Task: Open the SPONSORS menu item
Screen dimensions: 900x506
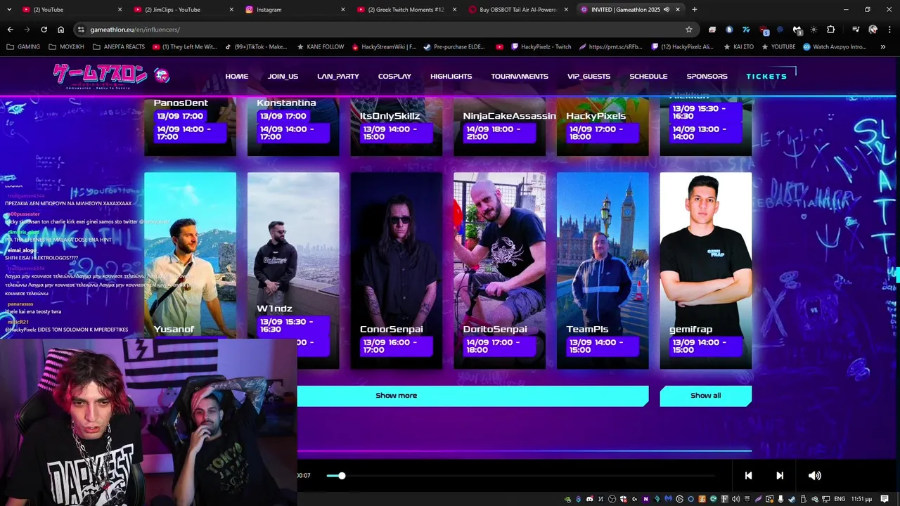Action: [707, 76]
